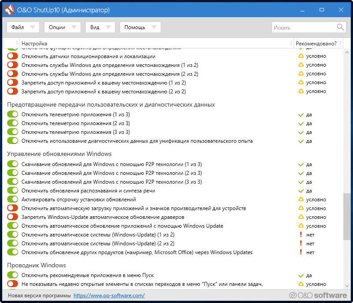Sort by Настройка column header

point(157,43)
